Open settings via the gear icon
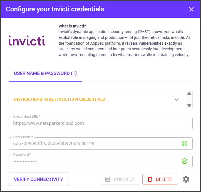This screenshot has width=201, height=192. (186, 179)
